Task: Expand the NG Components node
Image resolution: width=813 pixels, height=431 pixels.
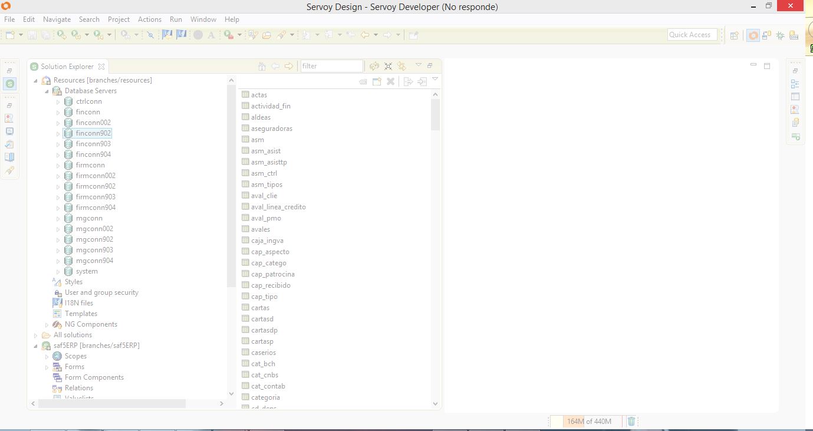Action: (x=47, y=325)
